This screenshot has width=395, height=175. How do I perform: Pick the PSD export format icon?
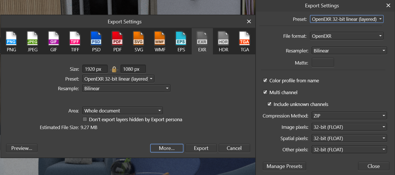tap(96, 41)
